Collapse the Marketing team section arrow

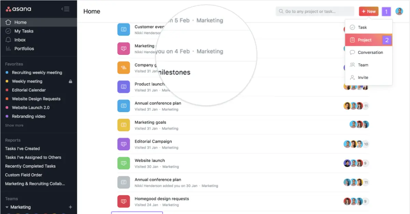pos(7,207)
